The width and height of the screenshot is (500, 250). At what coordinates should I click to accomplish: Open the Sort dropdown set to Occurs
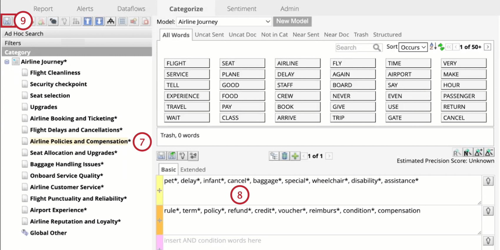[x=413, y=47]
